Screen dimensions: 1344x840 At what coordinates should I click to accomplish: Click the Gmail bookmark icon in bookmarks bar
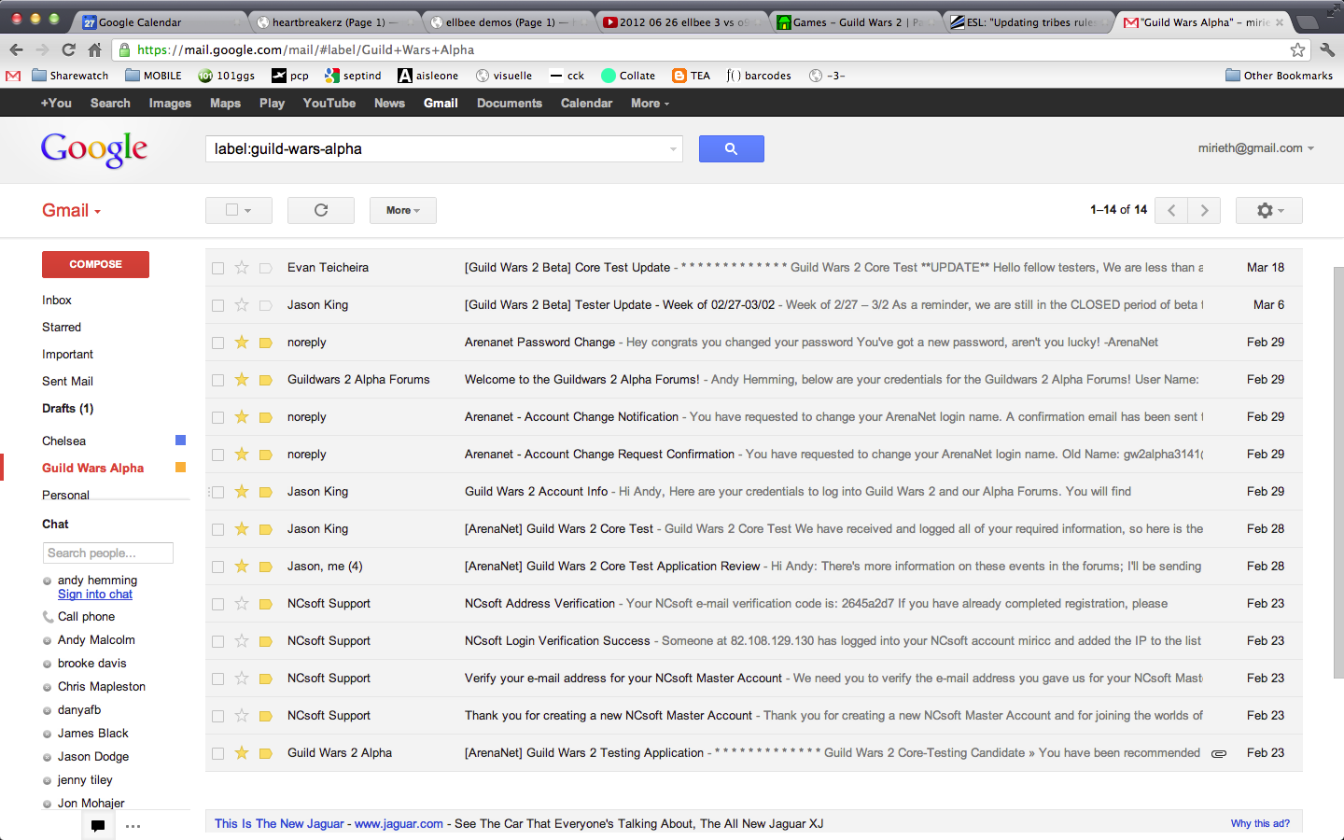13,76
